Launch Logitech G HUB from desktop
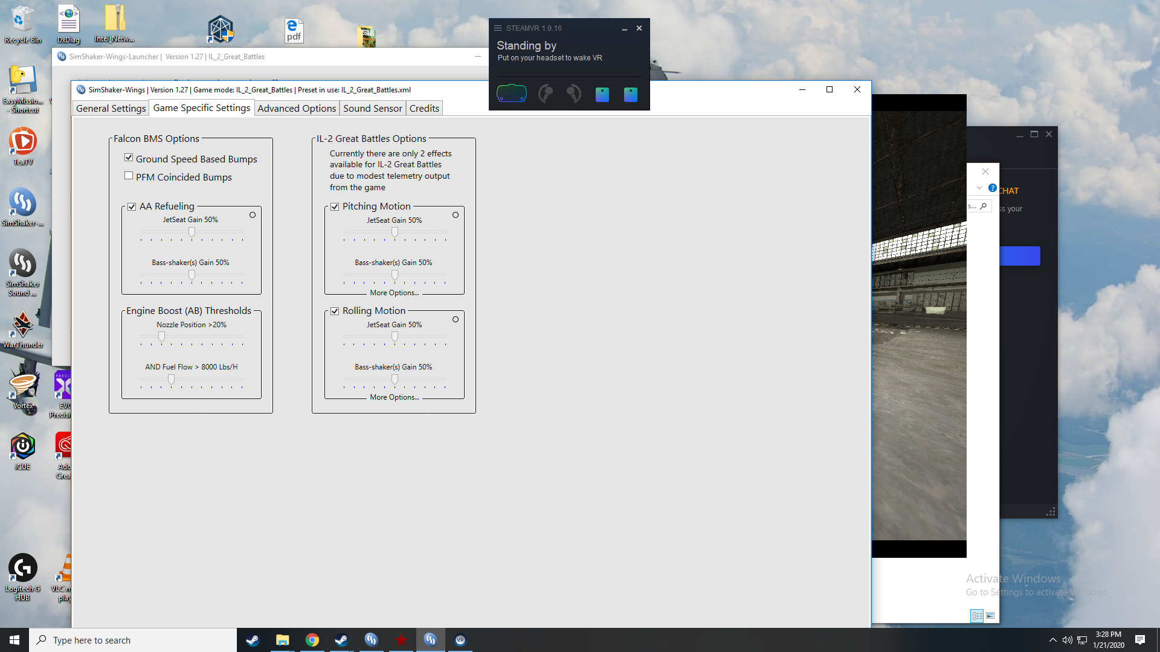This screenshot has height=652, width=1160. point(23,577)
